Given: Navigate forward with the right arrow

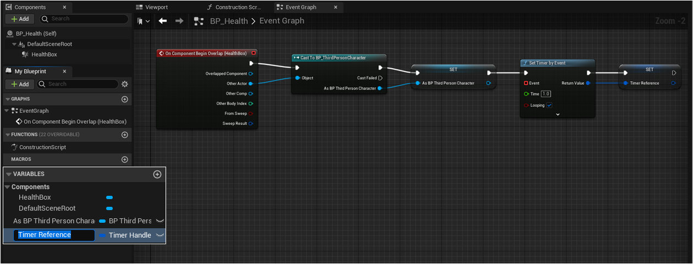Looking at the screenshot, I should [x=179, y=21].
